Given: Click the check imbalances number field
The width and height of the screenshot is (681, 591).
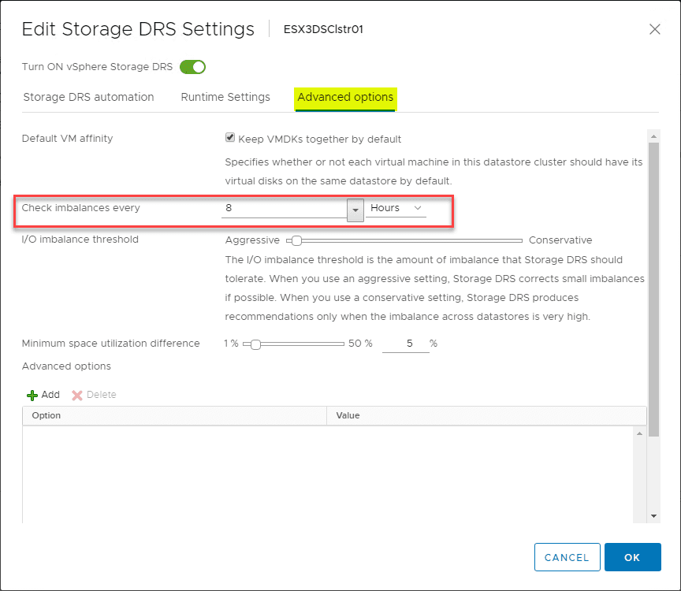Looking at the screenshot, I should click(x=284, y=208).
